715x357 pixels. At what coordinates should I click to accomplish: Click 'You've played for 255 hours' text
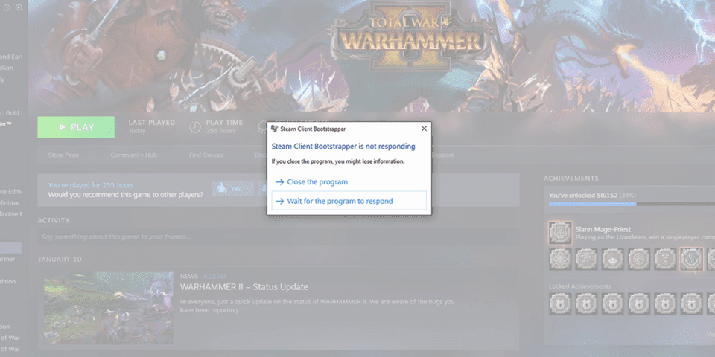[x=91, y=185]
